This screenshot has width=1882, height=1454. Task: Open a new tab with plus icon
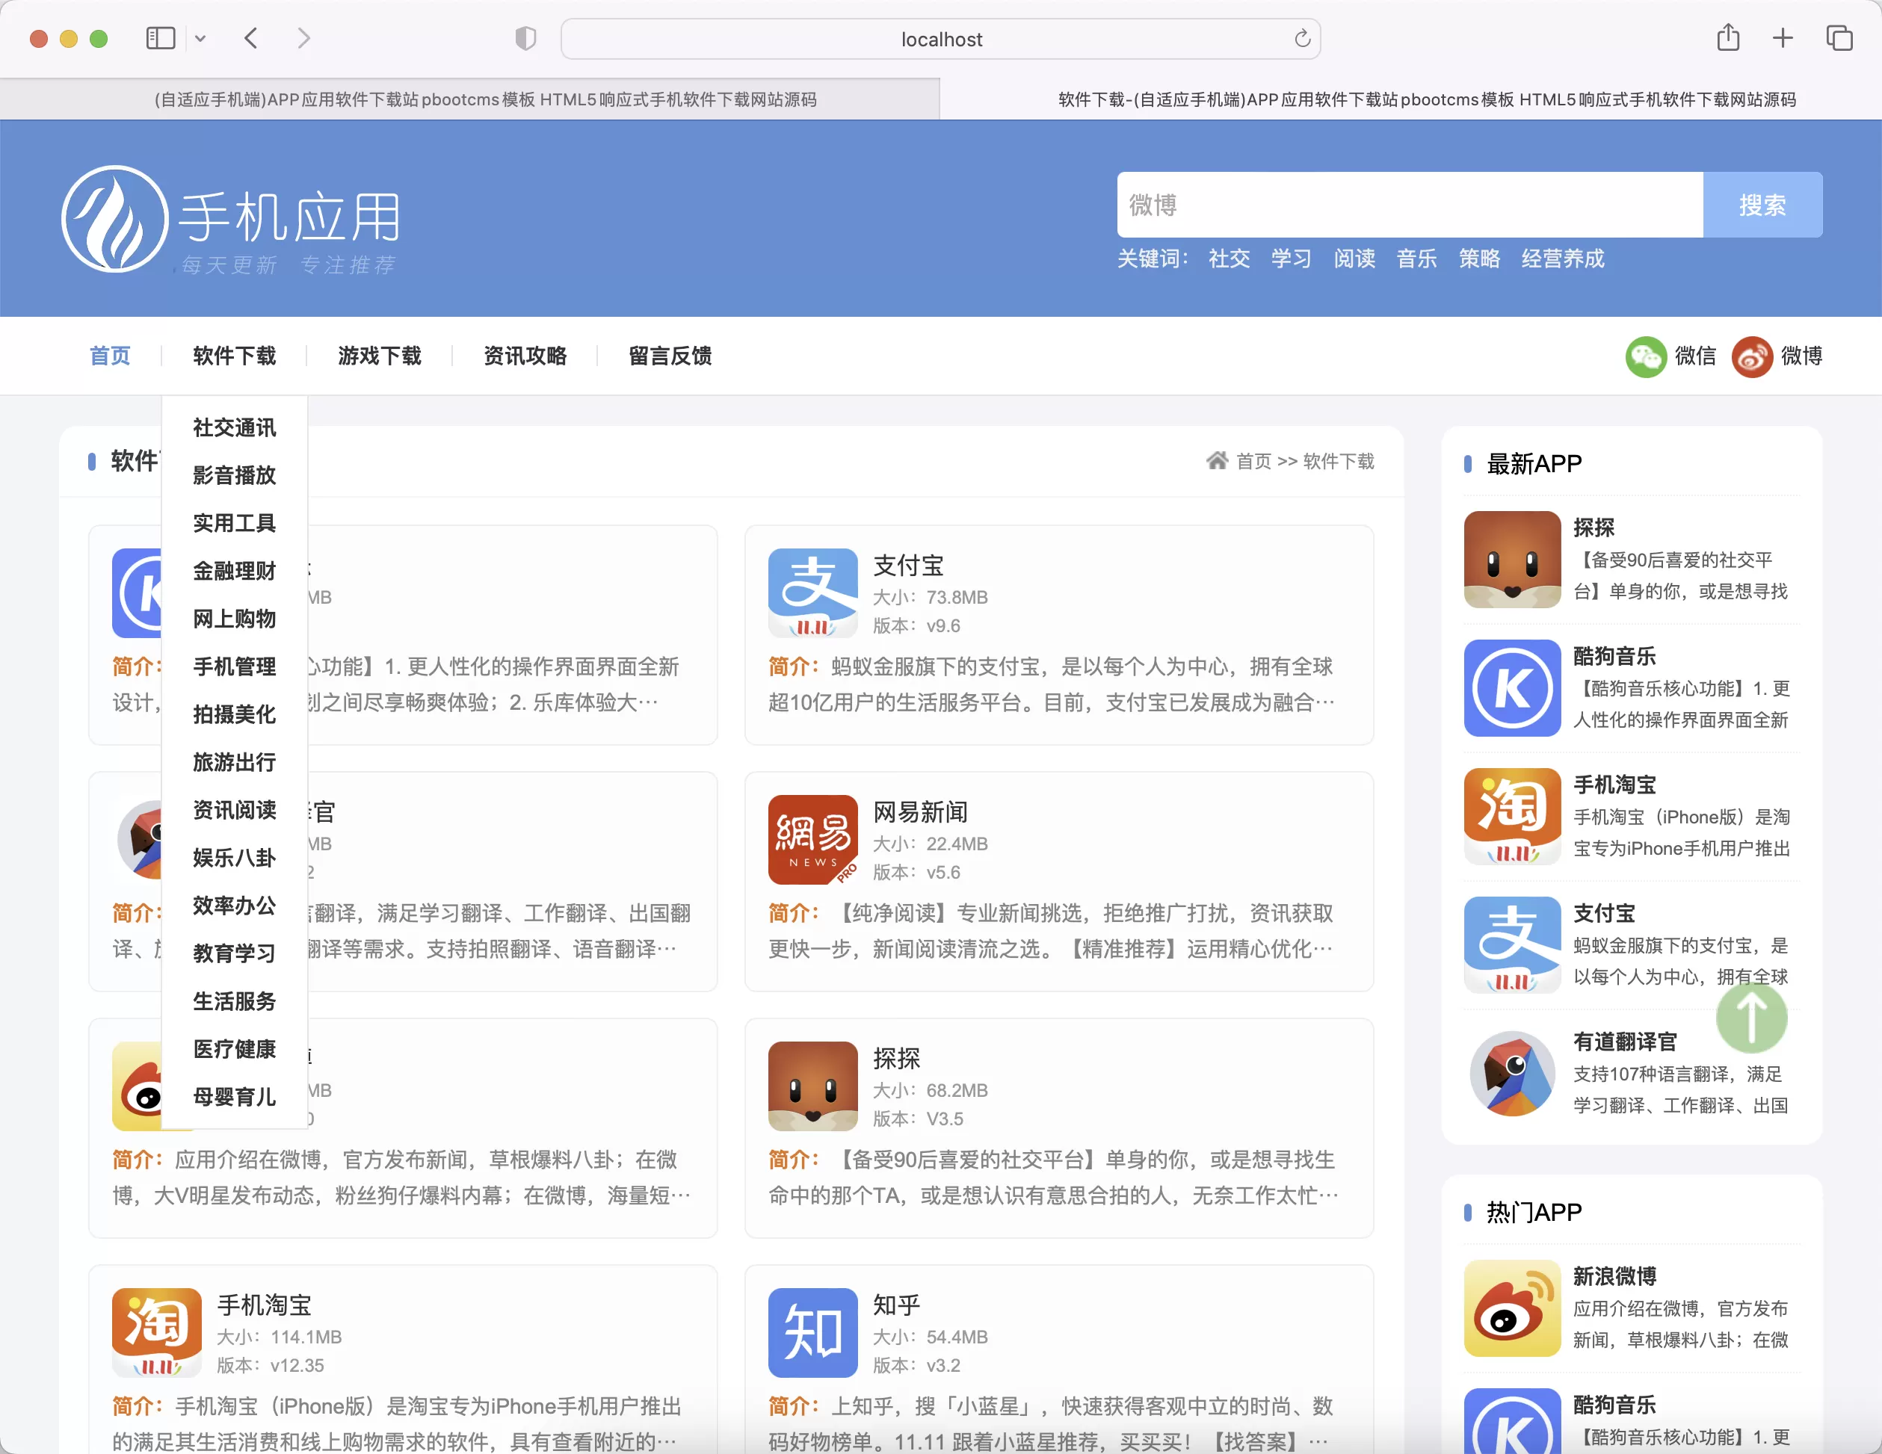point(1783,38)
